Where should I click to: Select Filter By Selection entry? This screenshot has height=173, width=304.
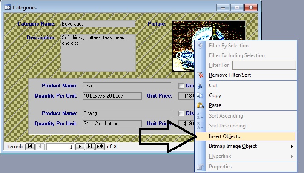pos(246,46)
